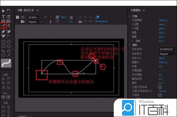177x117 pixels.
Task: Toggle the Italic text button
Action: (50, 17)
